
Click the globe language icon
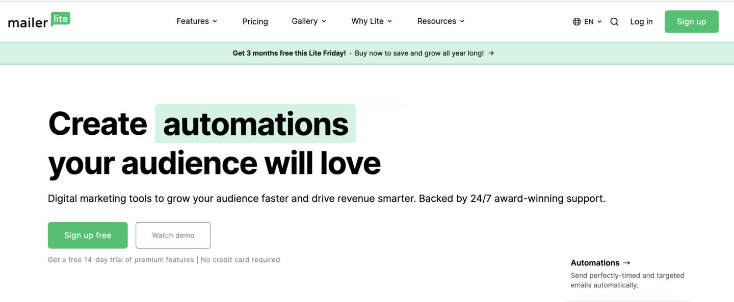[576, 21]
